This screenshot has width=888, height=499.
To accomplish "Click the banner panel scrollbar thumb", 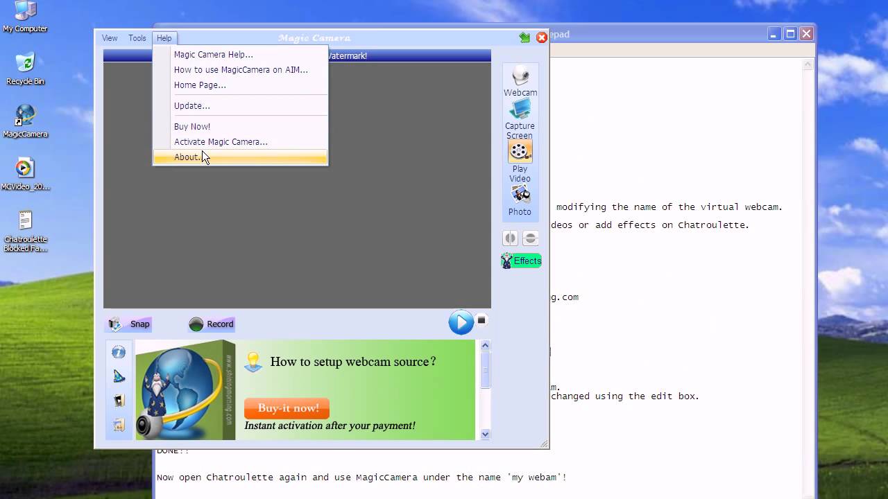I will click(486, 370).
